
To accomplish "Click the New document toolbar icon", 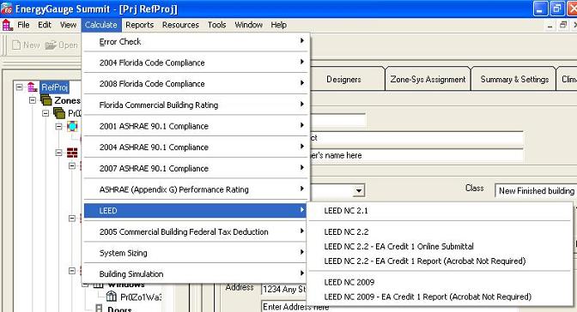I will 16,45.
